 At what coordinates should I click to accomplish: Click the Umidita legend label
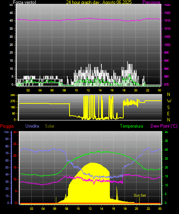point(32,126)
